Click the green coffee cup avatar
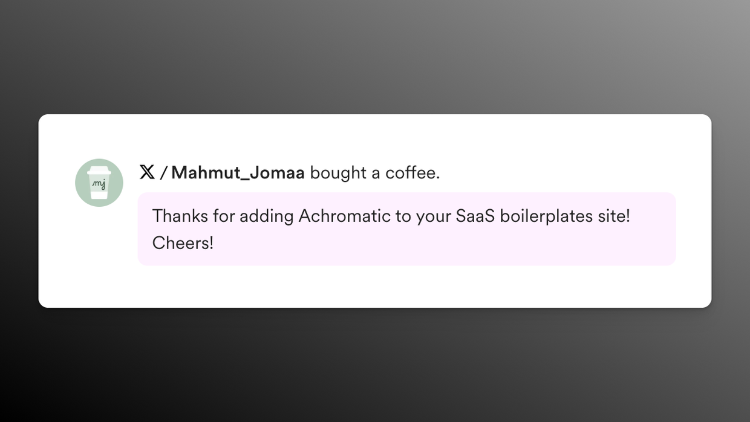The height and width of the screenshot is (422, 750). pyautogui.click(x=99, y=183)
